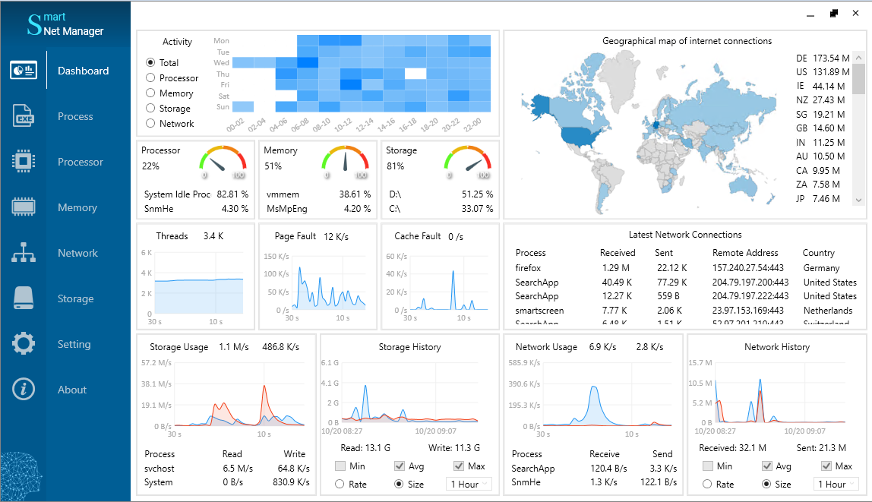Select the Size radio under Storage History
This screenshot has width=872, height=502.
399,484
